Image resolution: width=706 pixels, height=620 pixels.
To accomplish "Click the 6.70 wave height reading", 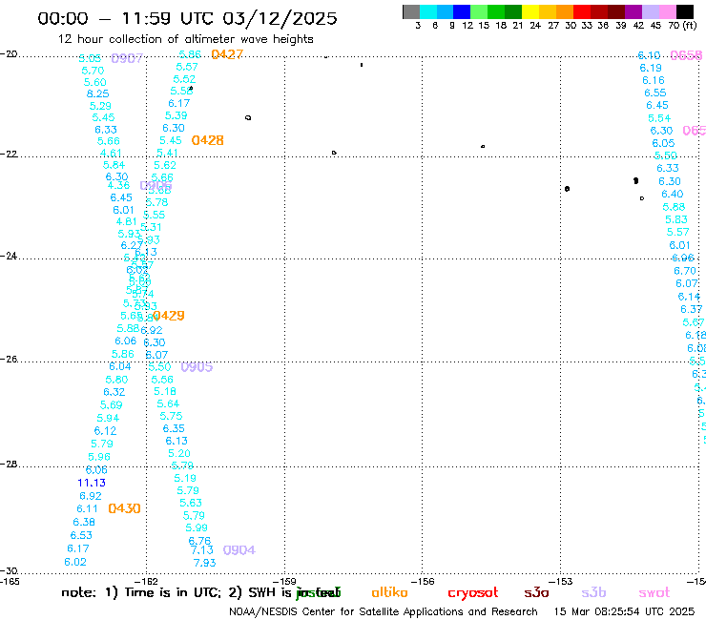I will pyautogui.click(x=685, y=271).
